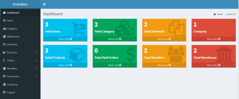Click the Elements files icon in sidebar
Screen dimensions: 239x99
point(4,44)
